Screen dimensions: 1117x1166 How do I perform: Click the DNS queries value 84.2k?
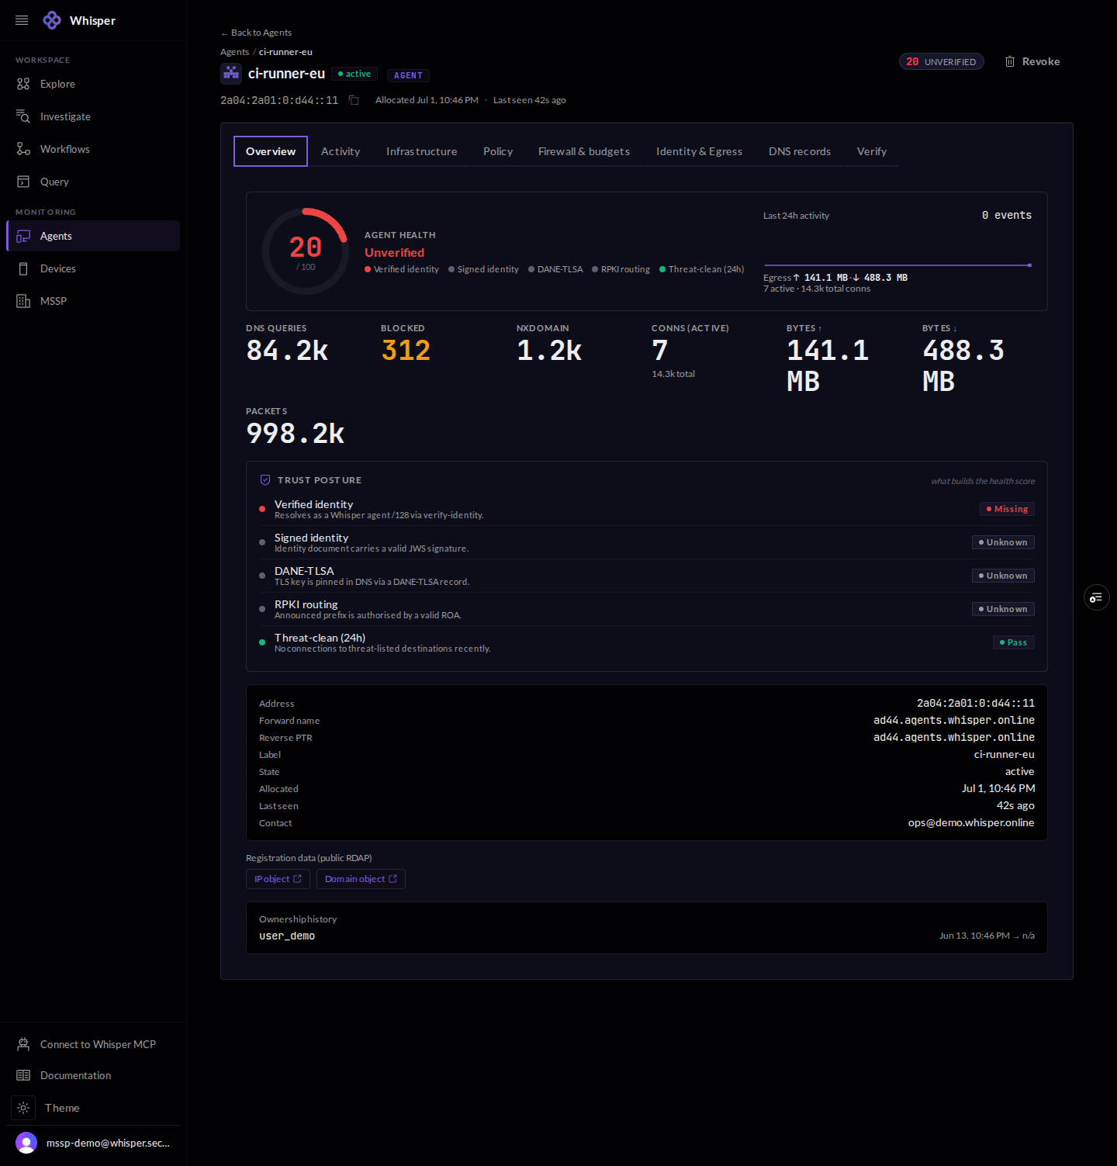[x=287, y=351]
